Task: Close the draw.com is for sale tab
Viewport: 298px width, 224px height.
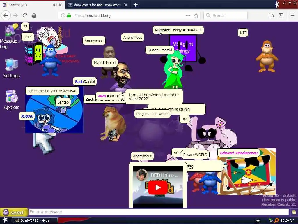Action: (x=126, y=5)
